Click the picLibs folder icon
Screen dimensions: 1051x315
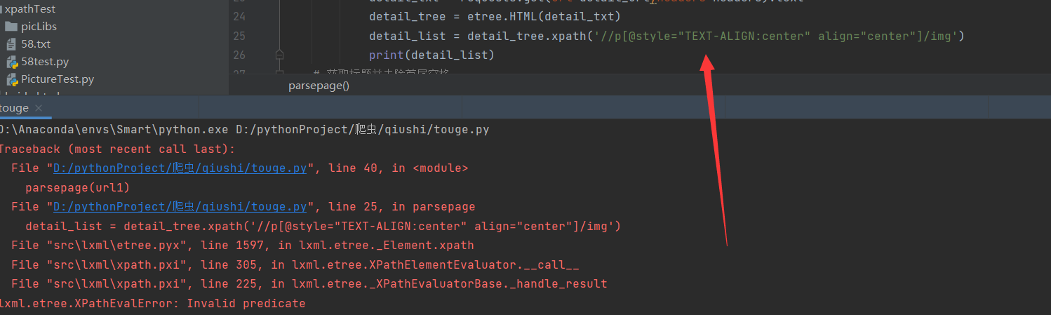click(11, 27)
